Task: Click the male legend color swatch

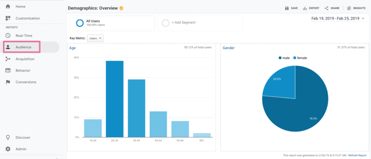Action: click(x=280, y=58)
